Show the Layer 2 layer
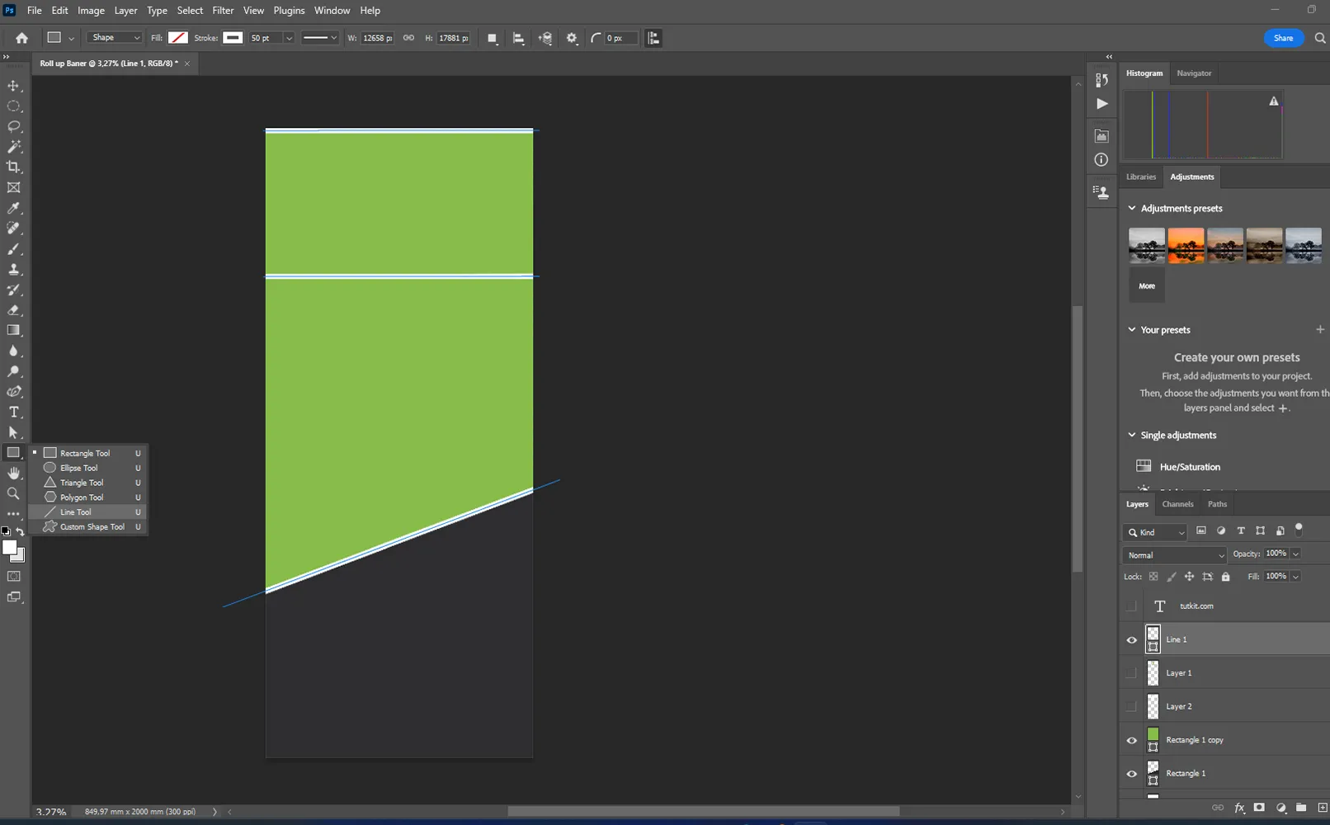Screen dimensions: 1330x825 click(x=1132, y=707)
